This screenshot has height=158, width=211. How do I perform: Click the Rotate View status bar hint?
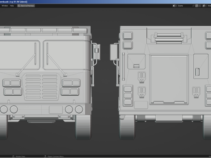[19, 157]
